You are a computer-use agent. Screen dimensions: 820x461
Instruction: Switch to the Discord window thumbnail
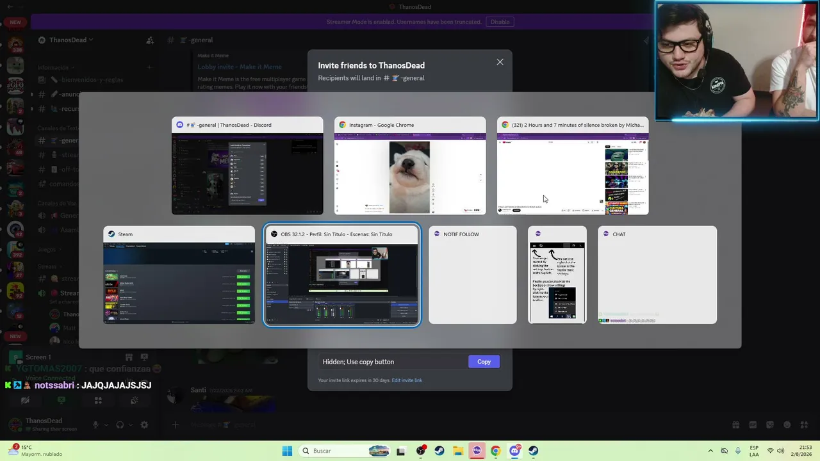pos(247,166)
